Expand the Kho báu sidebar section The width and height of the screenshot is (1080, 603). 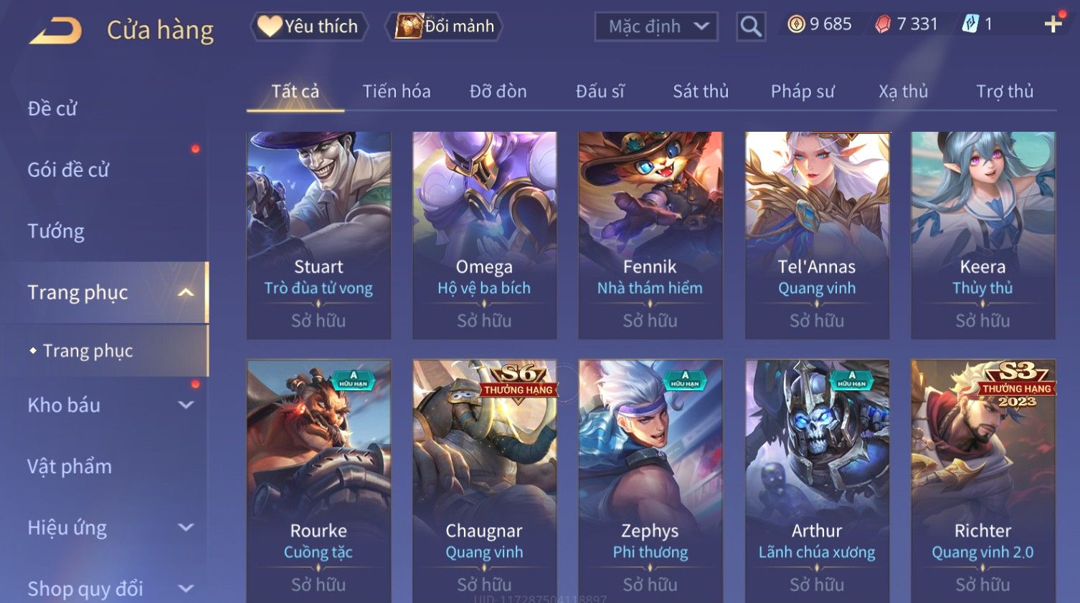[x=186, y=405]
